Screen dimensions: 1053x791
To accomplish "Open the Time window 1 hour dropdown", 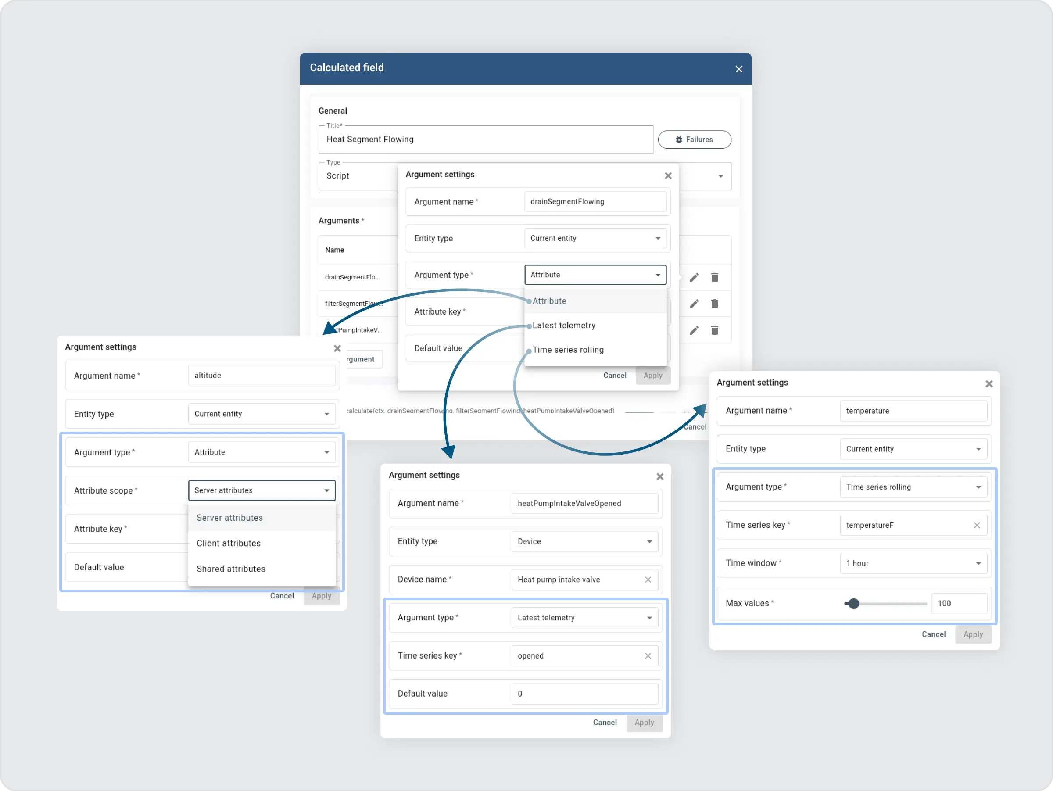I will tap(913, 563).
